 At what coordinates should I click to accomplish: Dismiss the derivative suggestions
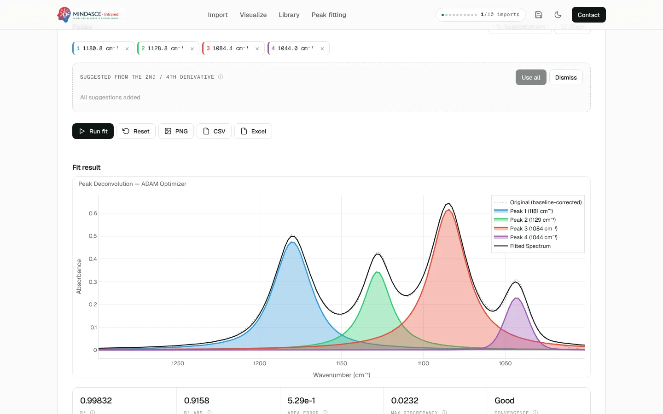(x=566, y=77)
